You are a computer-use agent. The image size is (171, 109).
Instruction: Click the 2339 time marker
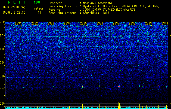coord(148,23)
